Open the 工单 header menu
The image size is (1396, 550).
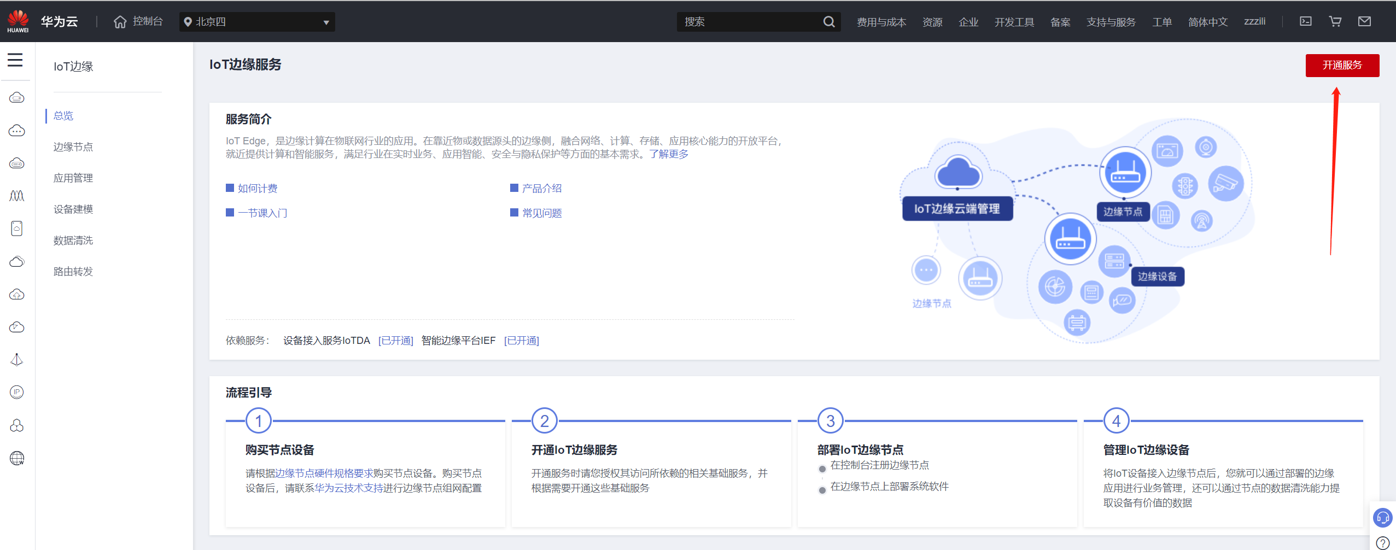click(x=1162, y=22)
